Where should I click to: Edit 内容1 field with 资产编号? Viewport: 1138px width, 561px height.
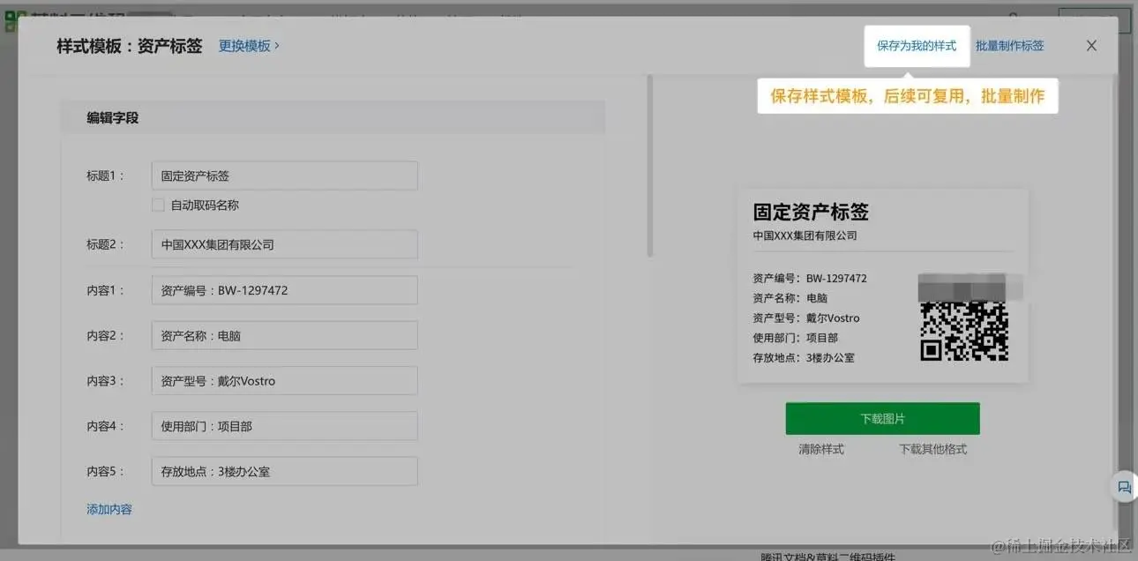(284, 290)
